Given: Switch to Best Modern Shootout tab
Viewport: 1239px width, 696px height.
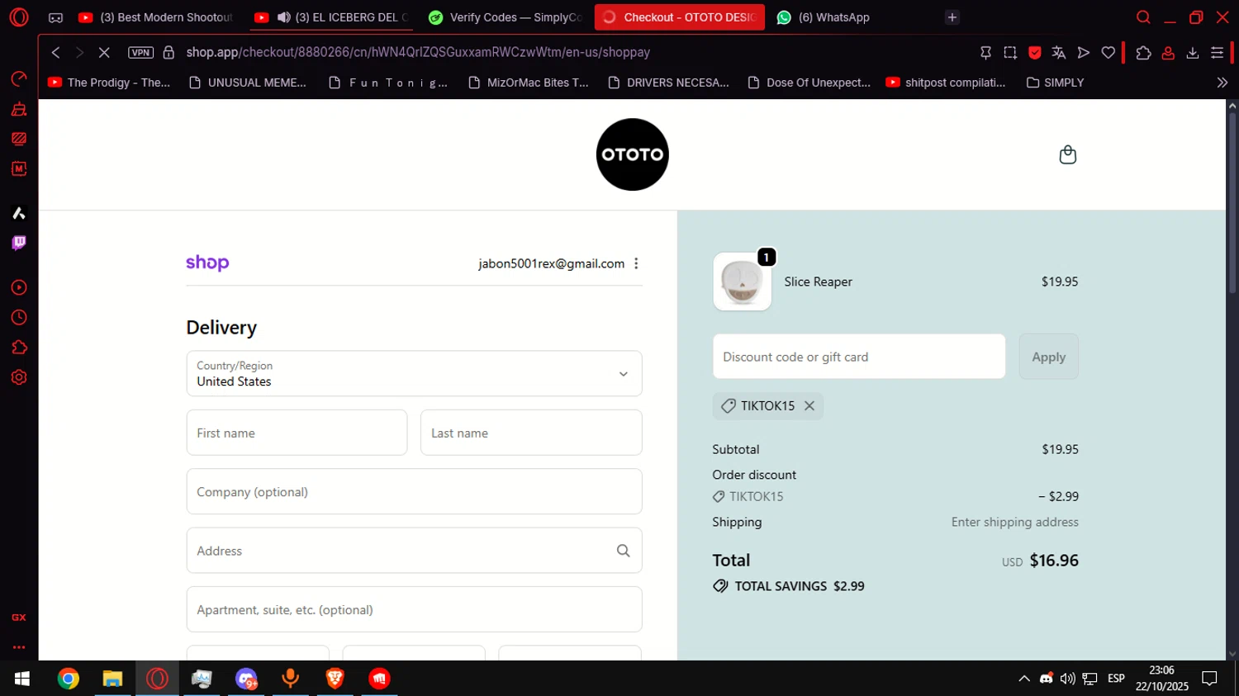Looking at the screenshot, I should pyautogui.click(x=157, y=17).
